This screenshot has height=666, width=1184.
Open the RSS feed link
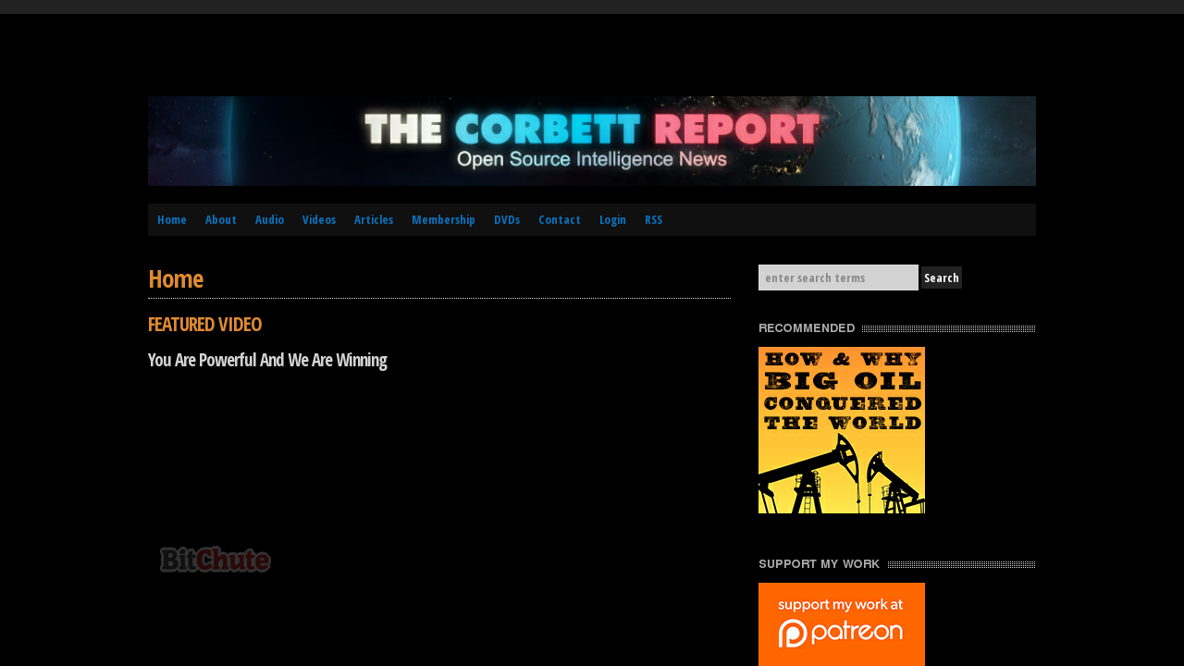pyautogui.click(x=653, y=219)
